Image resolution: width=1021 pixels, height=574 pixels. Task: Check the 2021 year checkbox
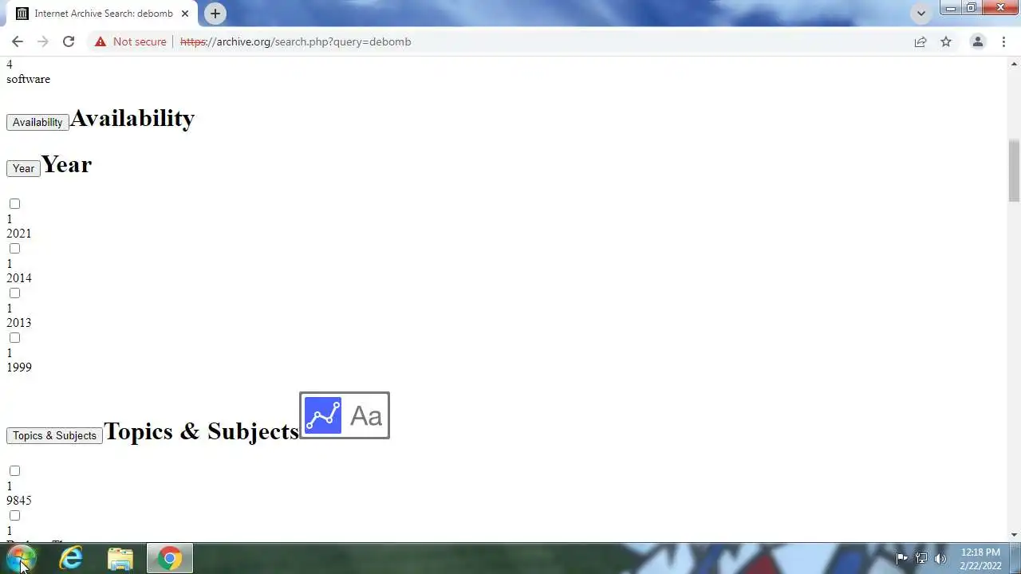click(14, 204)
